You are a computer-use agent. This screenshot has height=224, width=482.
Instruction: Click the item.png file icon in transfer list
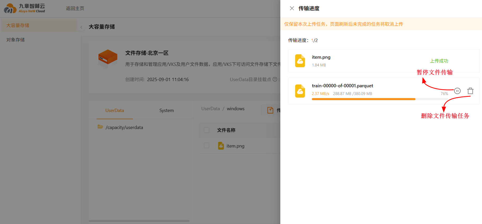point(300,61)
